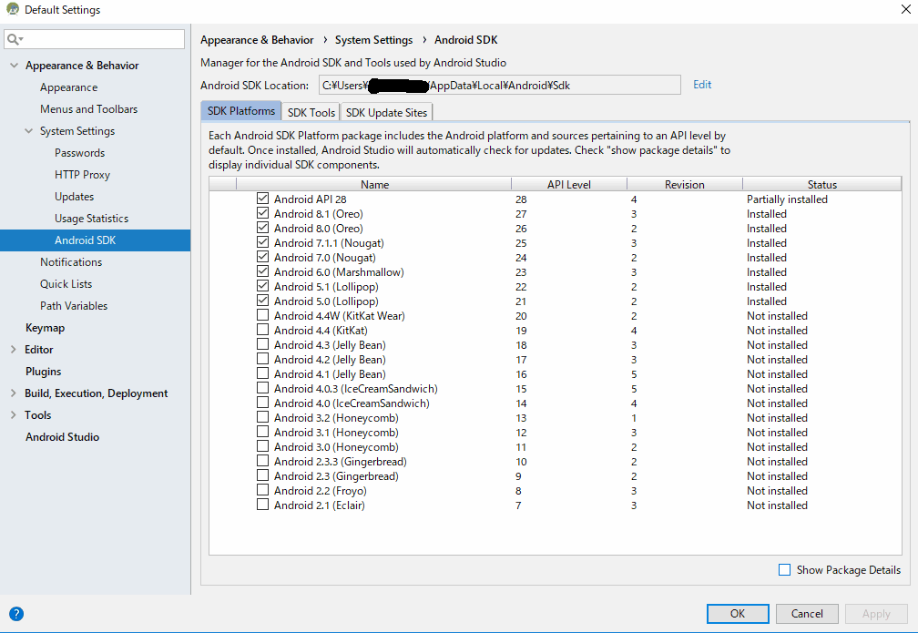Click the Android Studio icon in title bar
Viewport: 918px width, 633px height.
pyautogui.click(x=12, y=10)
